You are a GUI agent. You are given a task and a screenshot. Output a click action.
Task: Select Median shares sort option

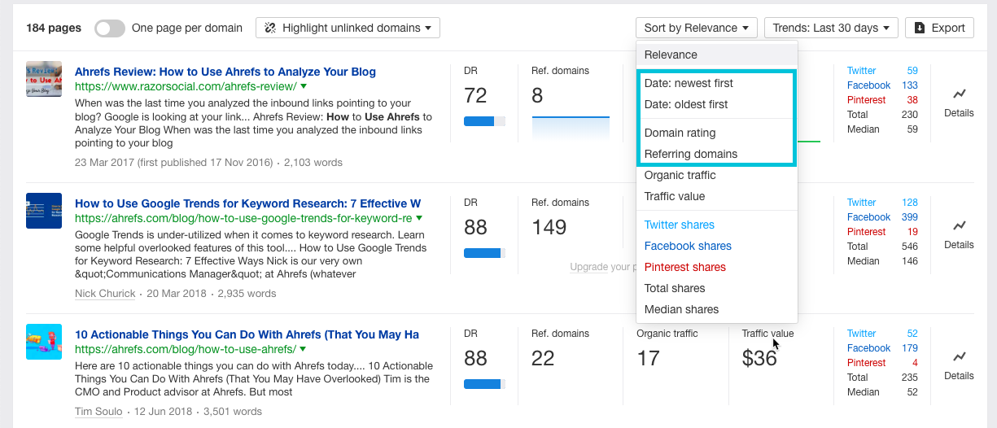[x=717, y=309]
